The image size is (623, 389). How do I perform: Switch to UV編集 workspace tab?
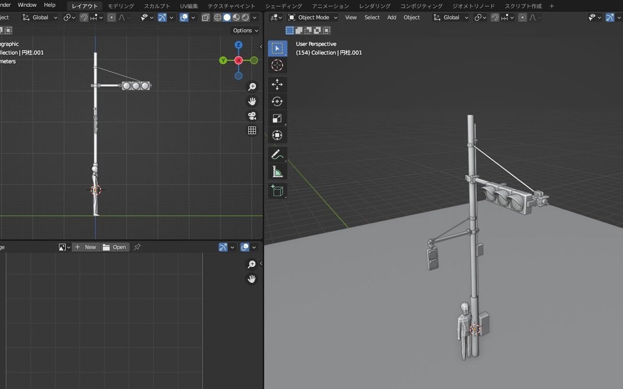tap(189, 6)
